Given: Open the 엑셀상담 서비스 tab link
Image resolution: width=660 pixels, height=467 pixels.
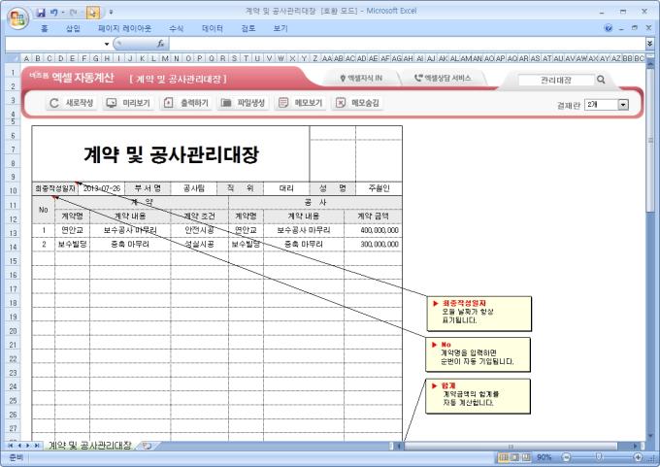Looking at the screenshot, I should pyautogui.click(x=443, y=78).
